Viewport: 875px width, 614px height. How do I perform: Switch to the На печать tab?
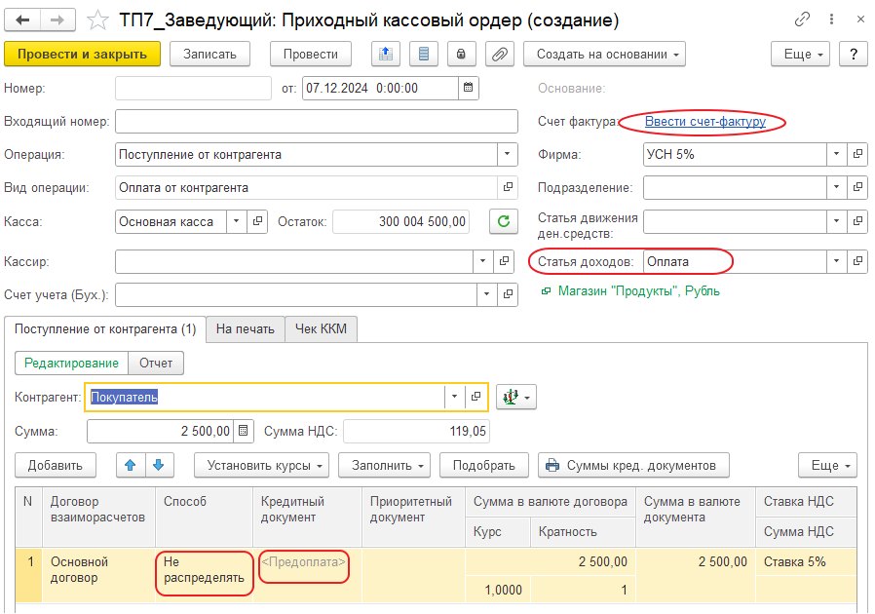tap(245, 329)
